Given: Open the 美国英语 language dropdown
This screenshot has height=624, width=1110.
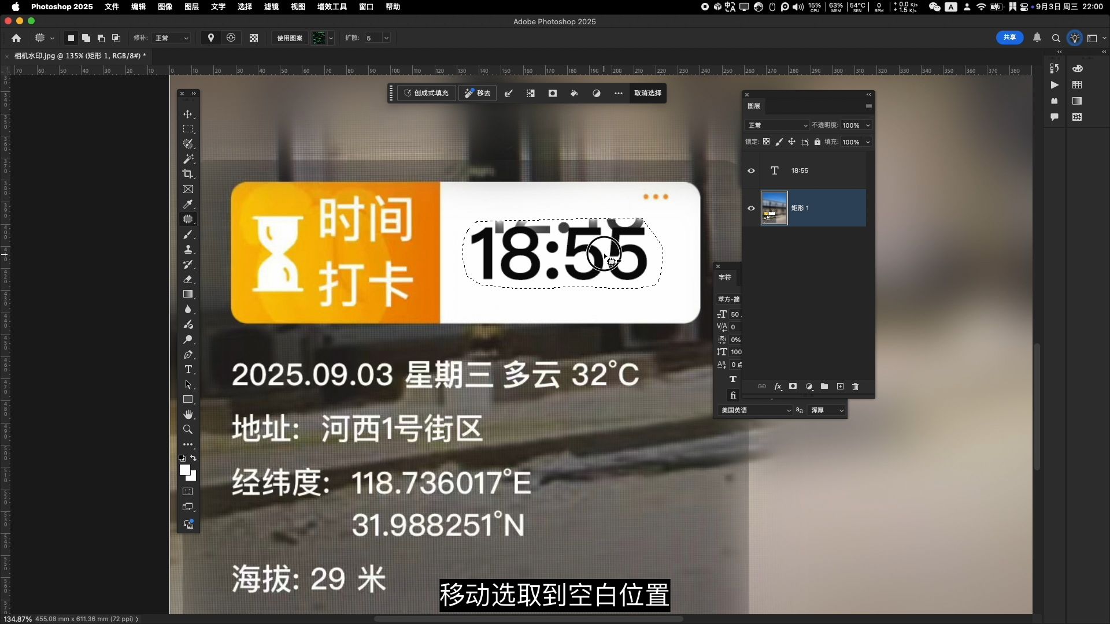Looking at the screenshot, I should tap(756, 410).
